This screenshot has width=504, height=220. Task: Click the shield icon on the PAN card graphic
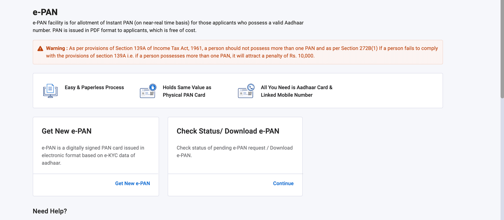tap(153, 87)
